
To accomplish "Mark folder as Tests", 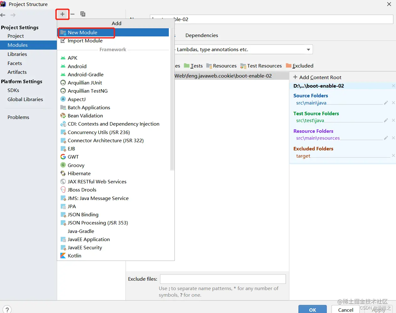I will [193, 66].
